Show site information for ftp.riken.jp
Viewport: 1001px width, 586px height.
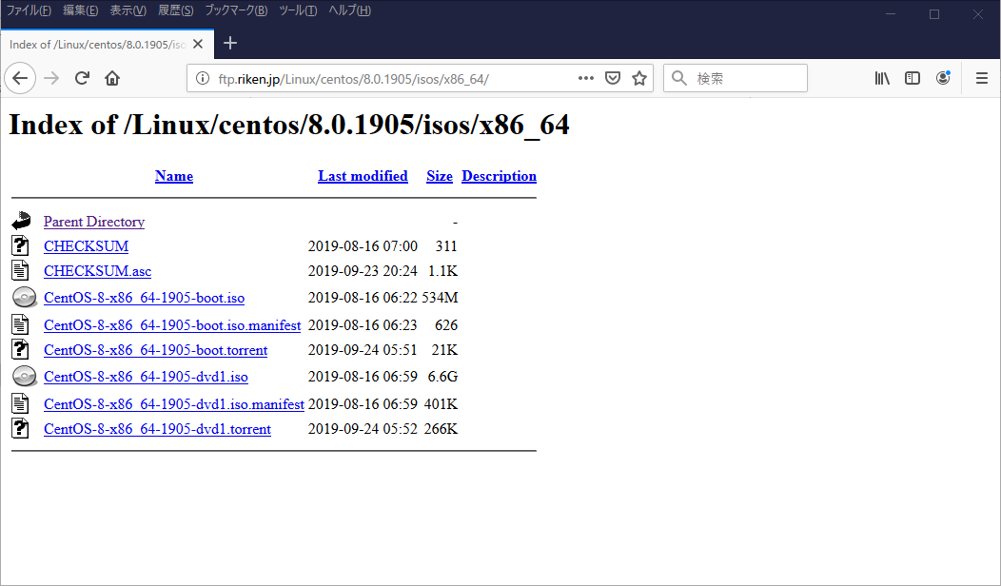(x=203, y=79)
